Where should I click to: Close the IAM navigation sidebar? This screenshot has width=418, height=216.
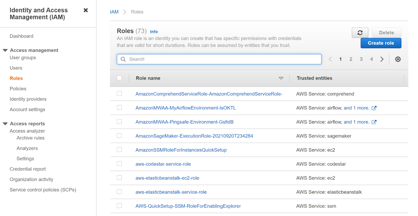click(x=86, y=10)
